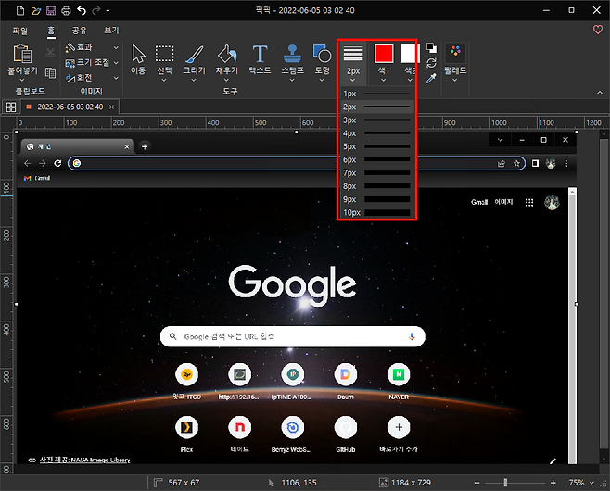This screenshot has width=610, height=491.
Task: Click the zoom out minus button
Action: (477, 483)
